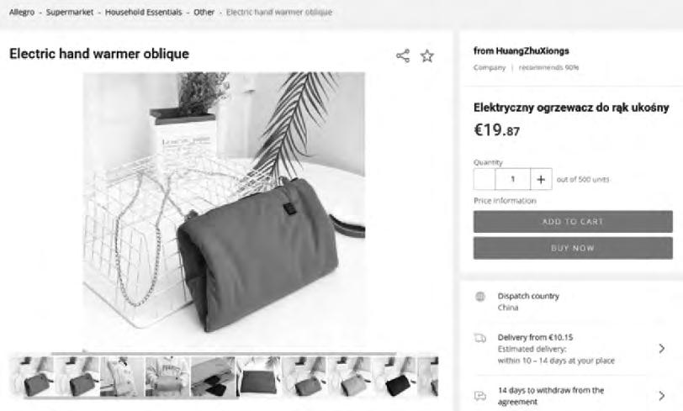Expand the 14 days withdrawal chevron
Image resolution: width=683 pixels, height=411 pixels.
[662, 395]
